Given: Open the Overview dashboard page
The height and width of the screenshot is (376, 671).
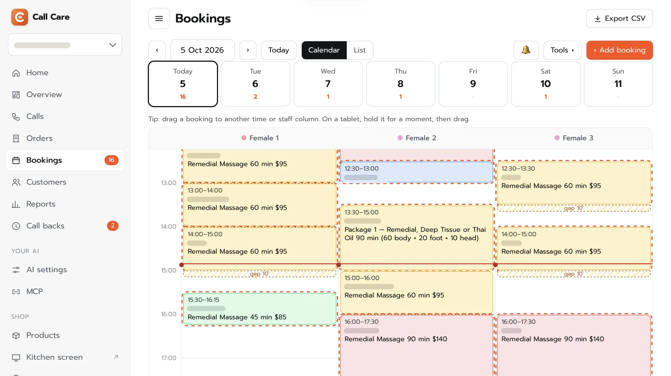Looking at the screenshot, I should click(x=65, y=95).
